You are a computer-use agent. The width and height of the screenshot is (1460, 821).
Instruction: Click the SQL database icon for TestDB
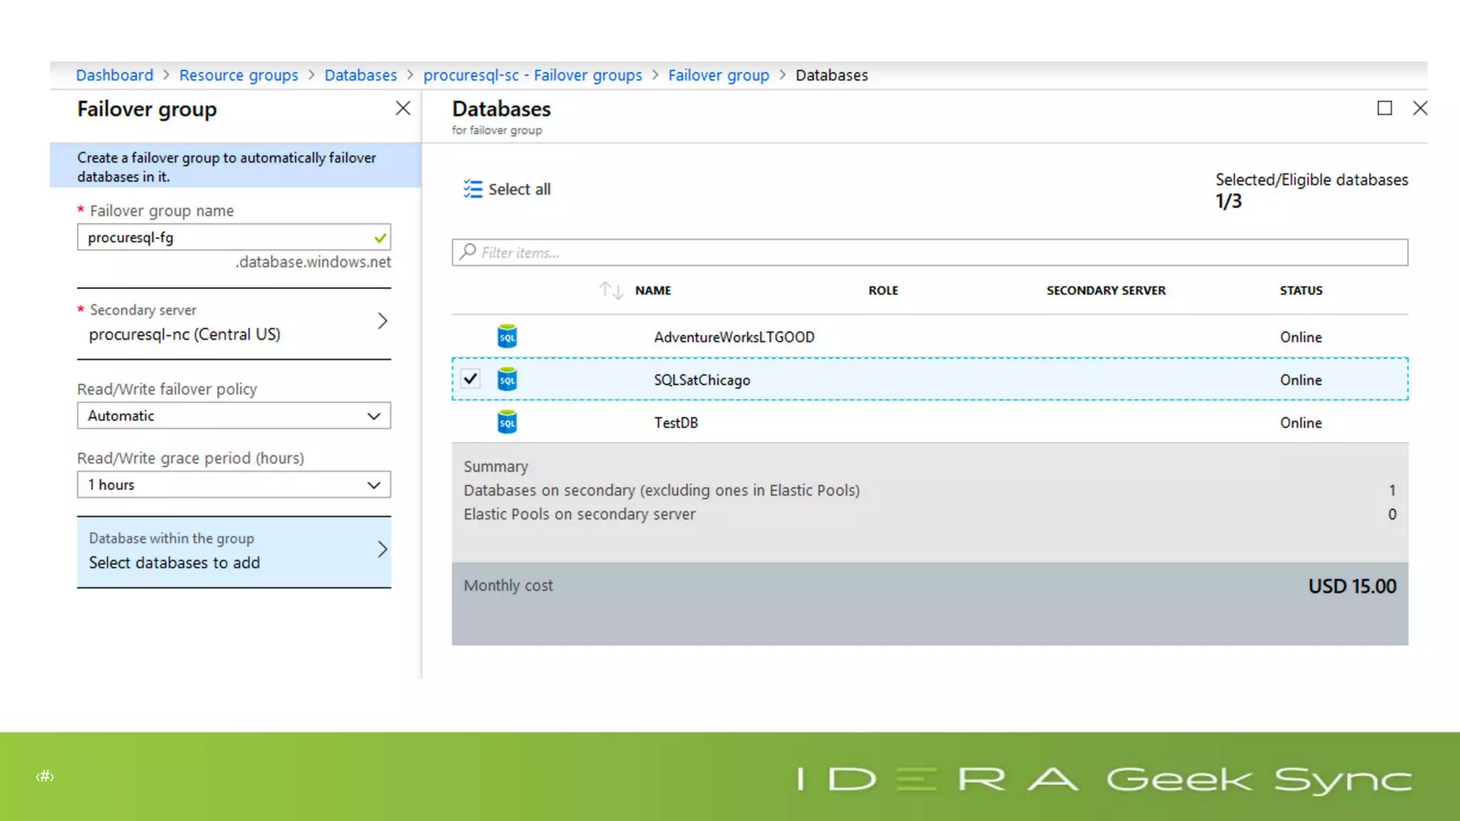tap(507, 422)
